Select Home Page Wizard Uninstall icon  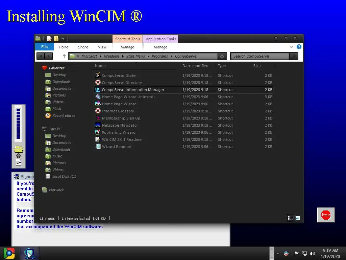[98, 96]
